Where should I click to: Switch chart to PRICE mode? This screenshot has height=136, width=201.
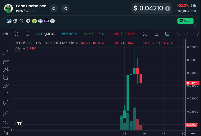tap(41, 34)
